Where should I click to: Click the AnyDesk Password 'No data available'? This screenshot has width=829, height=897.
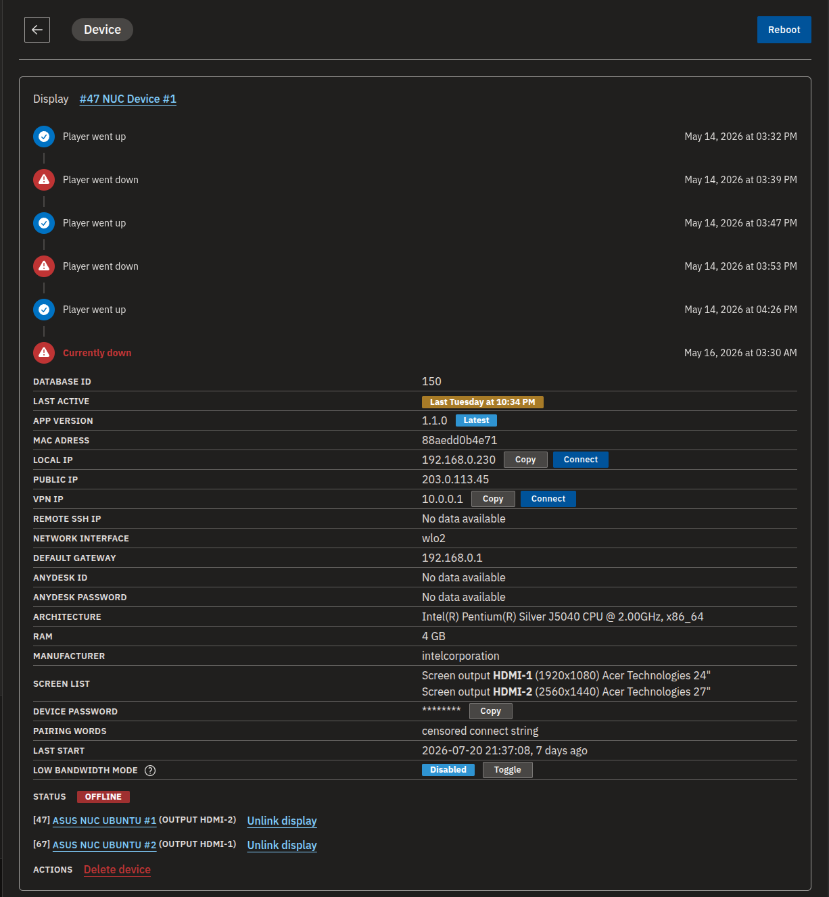click(x=463, y=597)
